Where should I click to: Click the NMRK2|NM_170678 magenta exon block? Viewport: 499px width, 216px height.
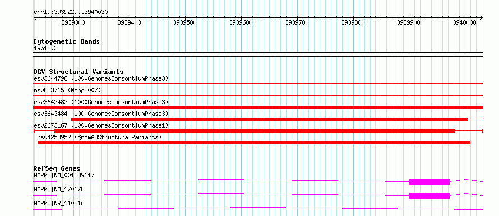tap(429, 196)
